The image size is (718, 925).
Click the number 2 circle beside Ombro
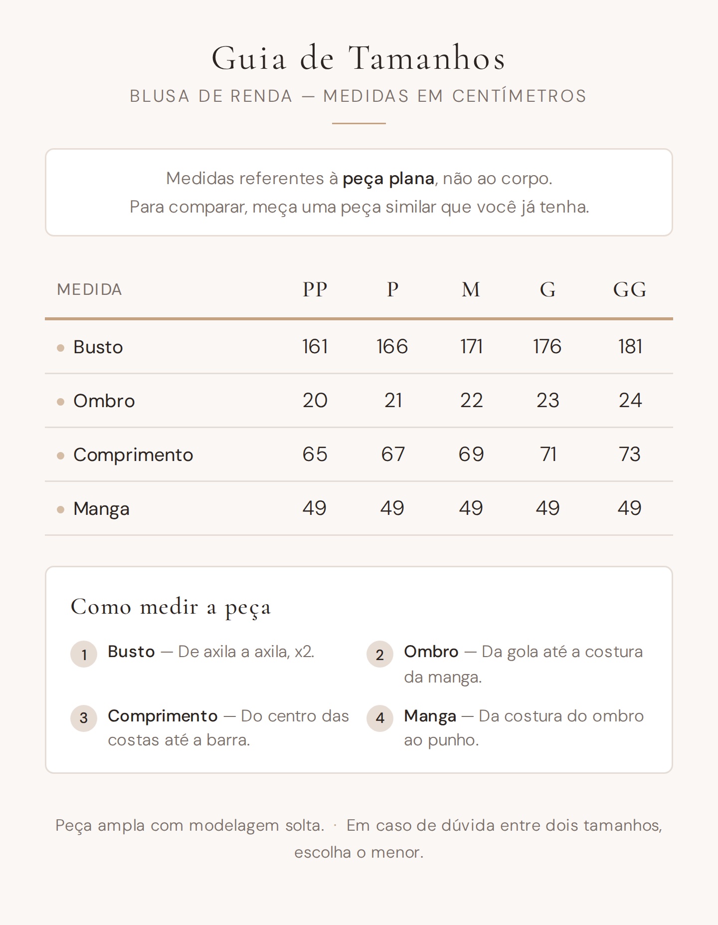point(380,654)
